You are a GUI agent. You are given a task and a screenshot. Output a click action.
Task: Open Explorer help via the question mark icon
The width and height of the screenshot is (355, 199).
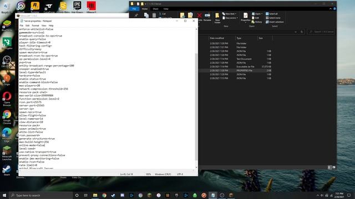(334, 9)
